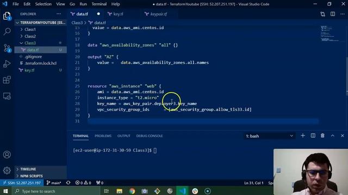The width and height of the screenshot is (348, 195).
Task: Collapse the TERRAFORMYOUTUBE workspace root
Action: (x=40, y=23)
